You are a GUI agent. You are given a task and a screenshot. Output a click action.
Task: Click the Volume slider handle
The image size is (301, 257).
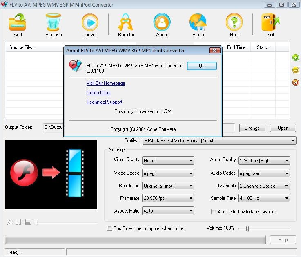pyautogui.click(x=247, y=228)
